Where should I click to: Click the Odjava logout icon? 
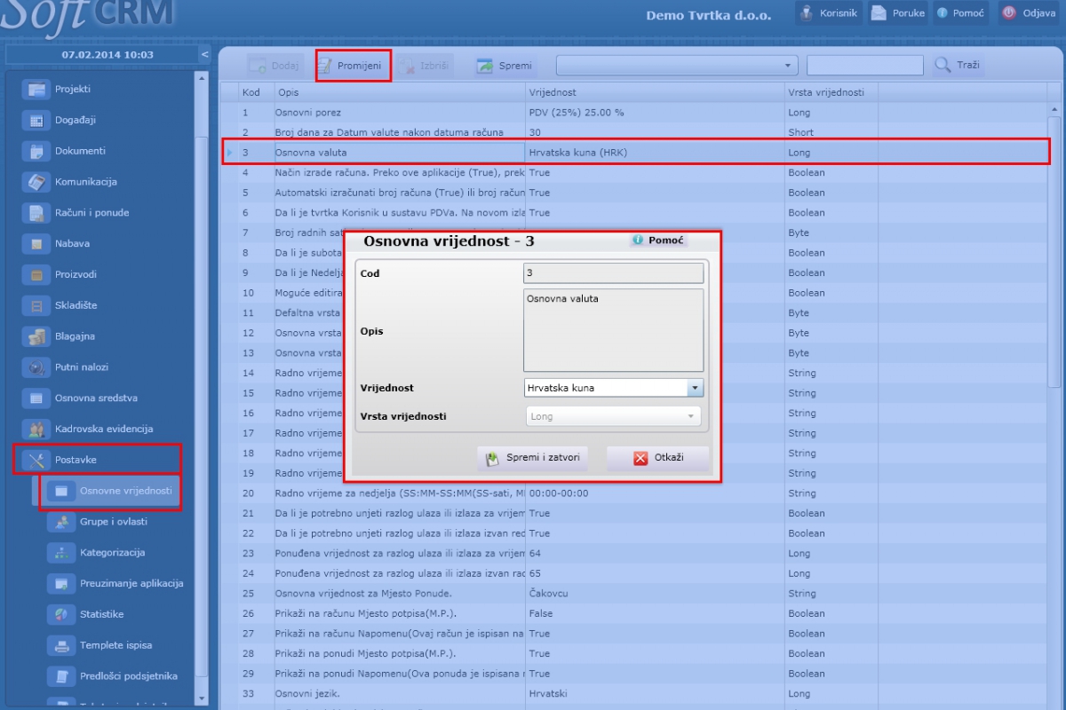coord(1009,13)
